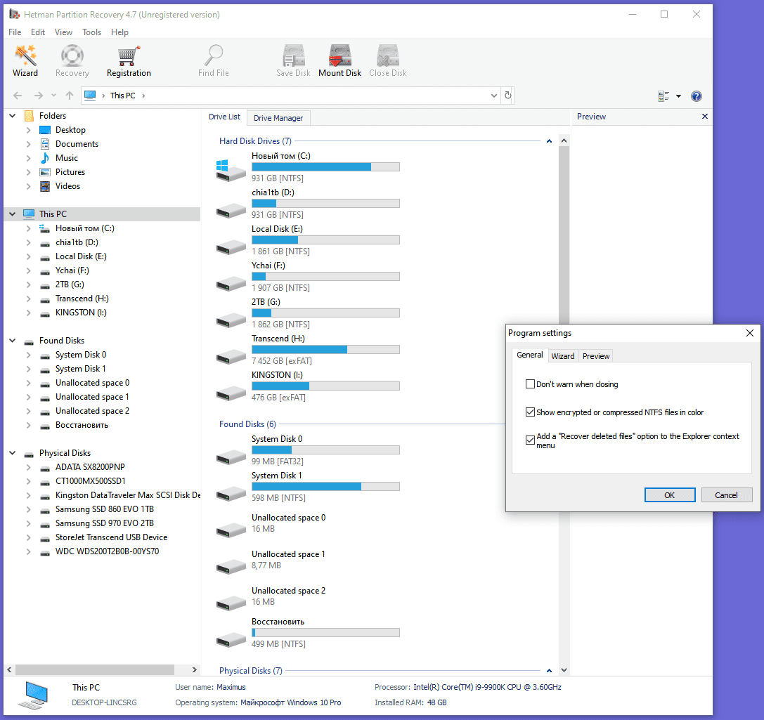Click the Find File magnifier icon
This screenshot has height=720, width=764.
point(214,60)
